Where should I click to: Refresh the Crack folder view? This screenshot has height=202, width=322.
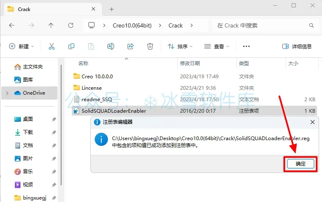(71, 25)
